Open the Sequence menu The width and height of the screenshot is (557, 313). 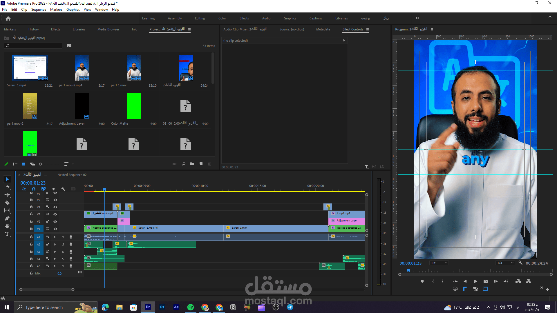(39, 10)
